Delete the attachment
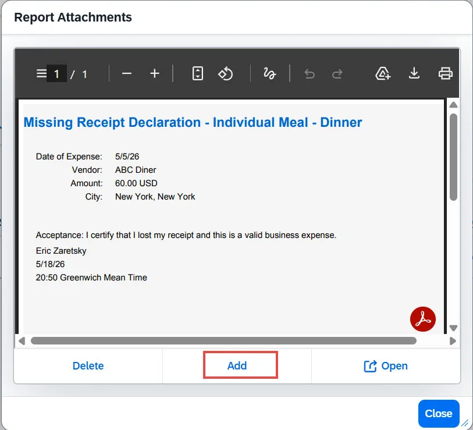Image resolution: width=473 pixels, height=430 pixels. click(88, 366)
